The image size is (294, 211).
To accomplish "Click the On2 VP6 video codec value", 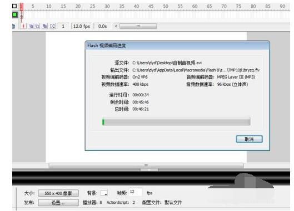I will point(140,77).
